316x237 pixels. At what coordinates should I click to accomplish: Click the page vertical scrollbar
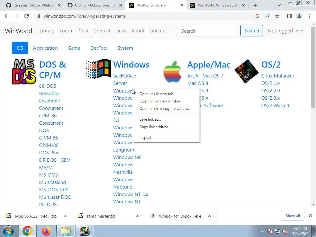[x=313, y=68]
